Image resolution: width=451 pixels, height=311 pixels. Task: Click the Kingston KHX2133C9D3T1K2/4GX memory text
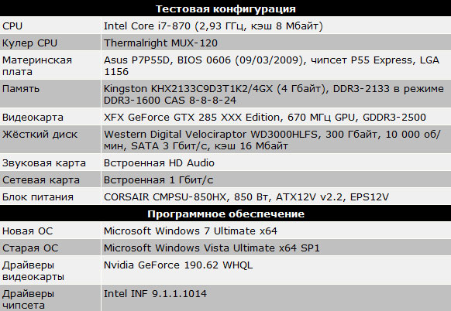tap(274, 94)
